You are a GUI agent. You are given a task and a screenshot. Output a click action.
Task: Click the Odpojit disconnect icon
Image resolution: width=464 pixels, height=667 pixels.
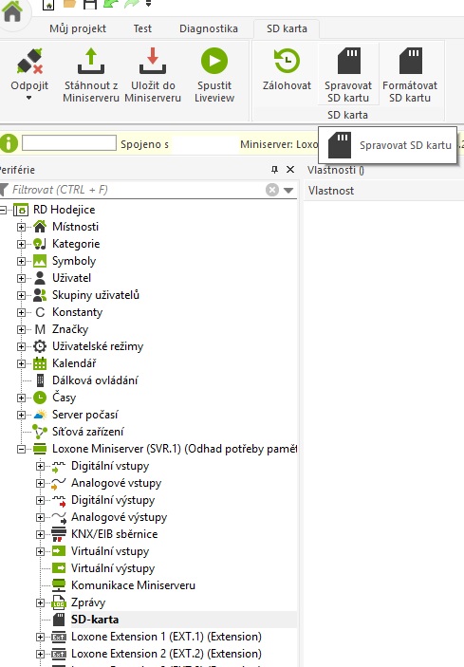(29, 61)
